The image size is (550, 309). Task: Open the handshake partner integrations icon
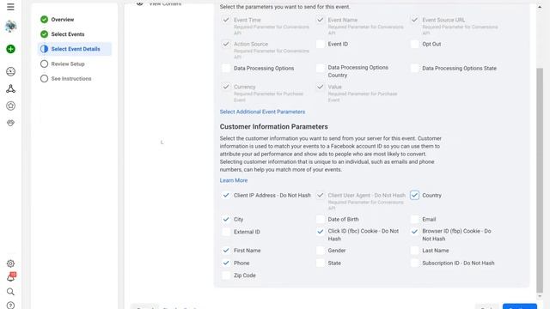10,123
